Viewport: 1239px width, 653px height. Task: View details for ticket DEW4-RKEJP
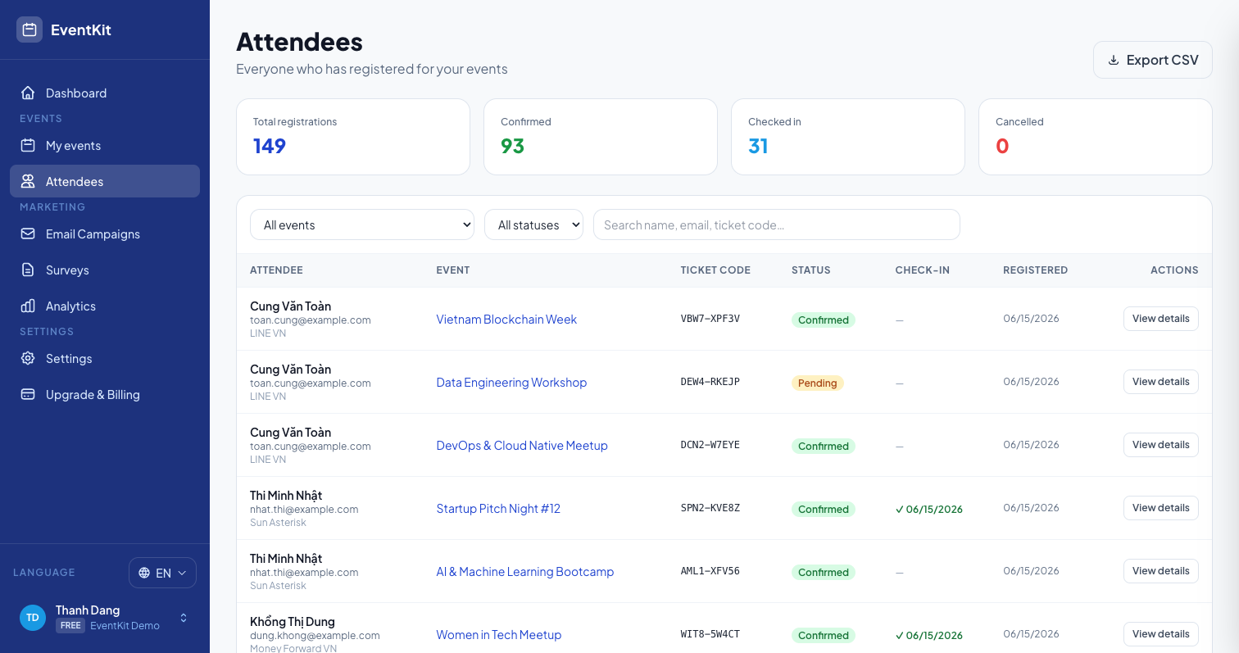tap(1160, 382)
